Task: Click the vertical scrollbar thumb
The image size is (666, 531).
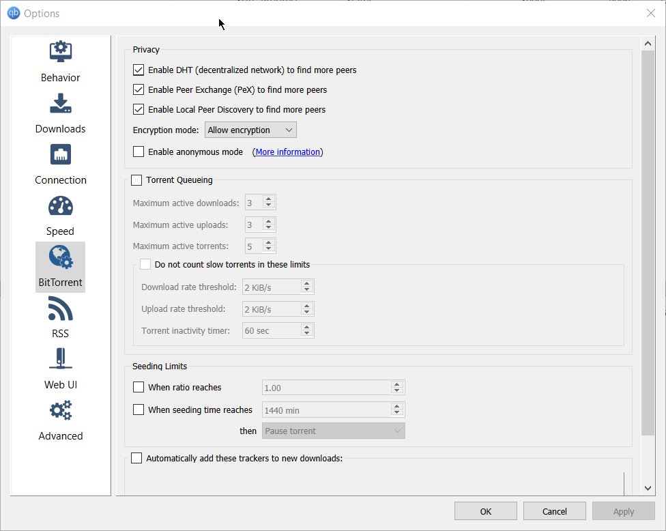Action: pos(648,243)
